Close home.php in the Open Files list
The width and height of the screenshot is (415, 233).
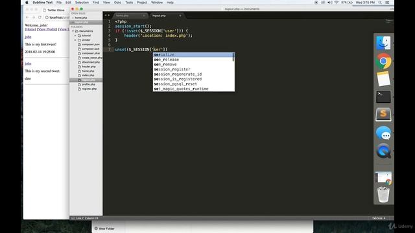[73, 17]
